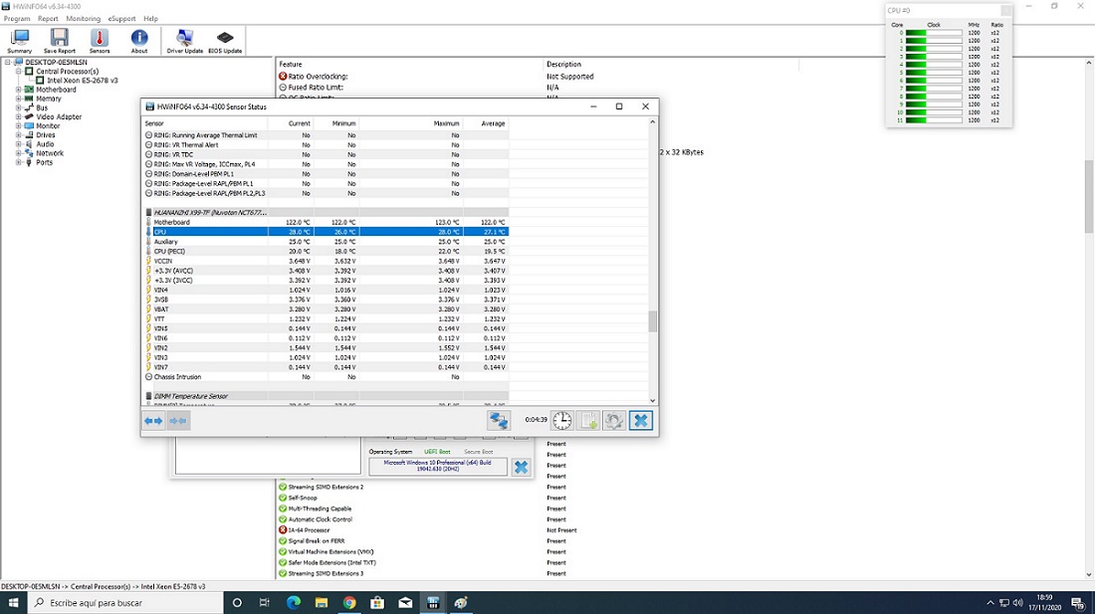
Task: Expand the Motherboard tree node
Action: 18,90
